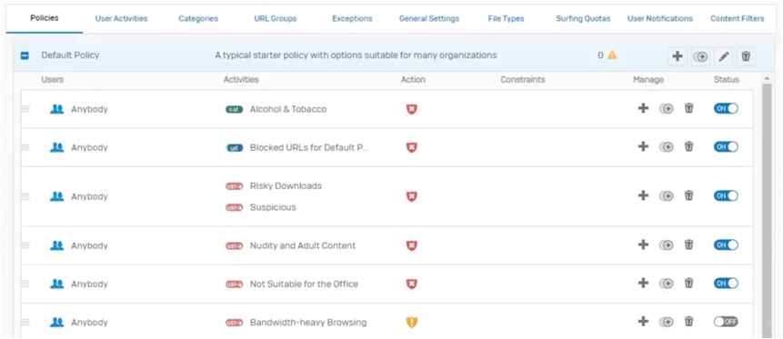Click block action shield for Risky Downloads

pyautogui.click(x=411, y=196)
